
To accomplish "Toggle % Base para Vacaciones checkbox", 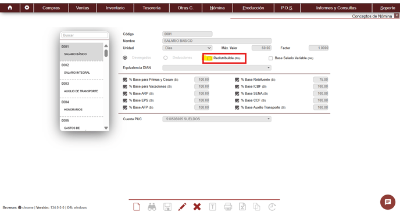I will (125, 87).
